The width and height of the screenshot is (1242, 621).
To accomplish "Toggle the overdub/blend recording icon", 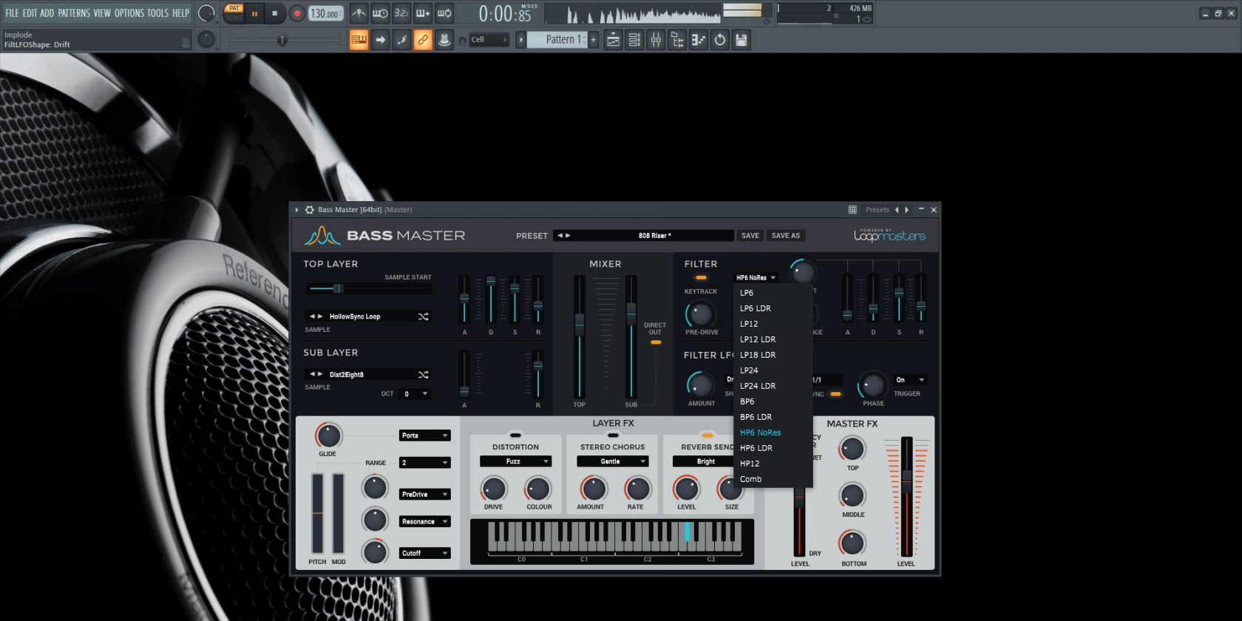I will coord(423,13).
